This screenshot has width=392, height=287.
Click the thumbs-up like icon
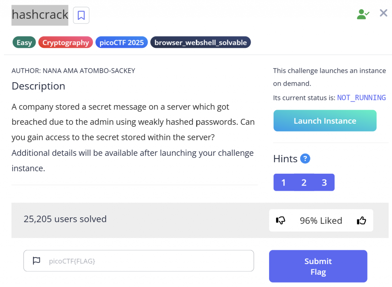pos(361,220)
